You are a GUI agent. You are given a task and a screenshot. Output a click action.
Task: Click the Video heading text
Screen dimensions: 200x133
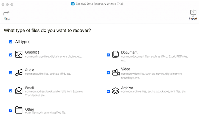126,69
